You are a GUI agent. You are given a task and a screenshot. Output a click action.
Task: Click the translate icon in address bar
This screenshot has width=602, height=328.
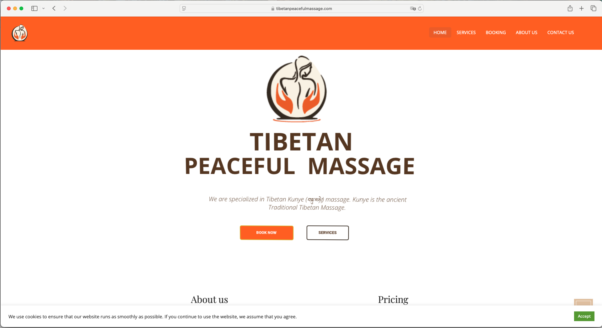(x=413, y=8)
